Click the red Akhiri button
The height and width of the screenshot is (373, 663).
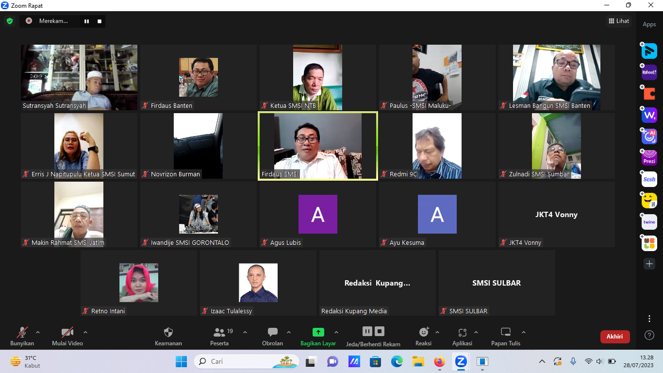tap(615, 337)
